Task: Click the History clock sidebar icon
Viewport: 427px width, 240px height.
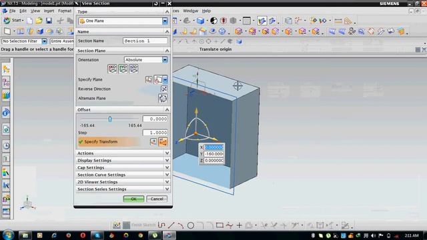Action: pos(6,146)
